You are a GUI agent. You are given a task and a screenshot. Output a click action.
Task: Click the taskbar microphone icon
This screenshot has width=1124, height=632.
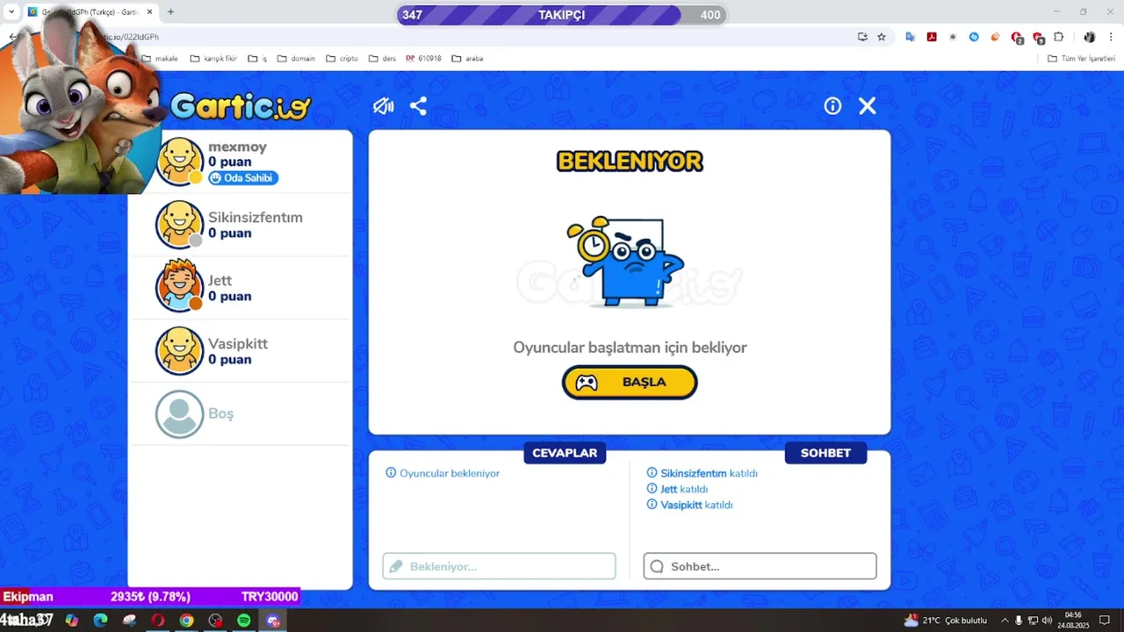pos(1019,621)
